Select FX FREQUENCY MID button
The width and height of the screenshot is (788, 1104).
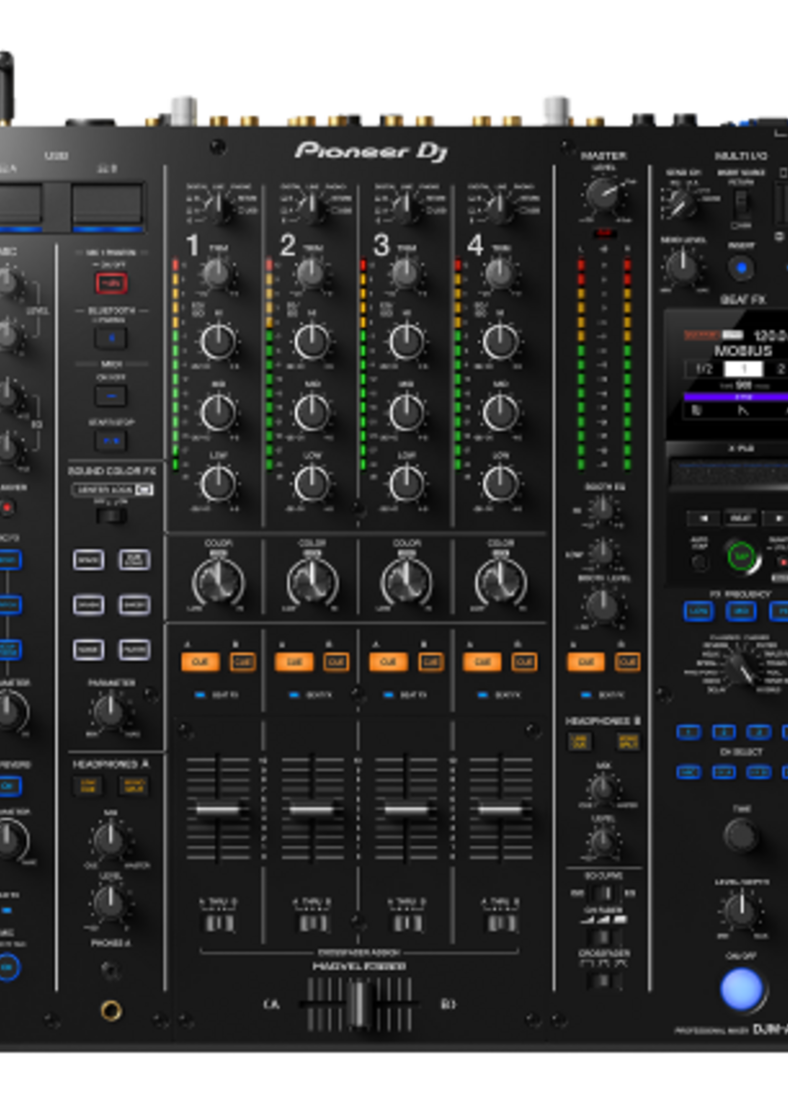[741, 611]
